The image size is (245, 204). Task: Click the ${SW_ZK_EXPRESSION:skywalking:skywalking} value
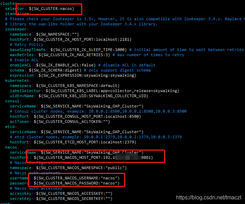coord(87,76)
